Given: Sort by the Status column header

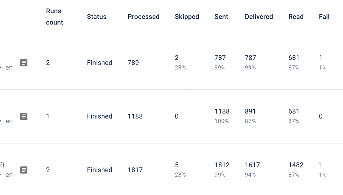Looking at the screenshot, I should pos(97,17).
